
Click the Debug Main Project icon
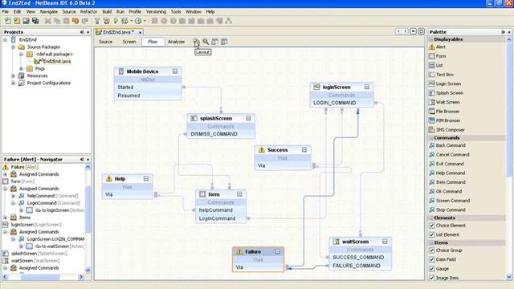click(x=124, y=21)
